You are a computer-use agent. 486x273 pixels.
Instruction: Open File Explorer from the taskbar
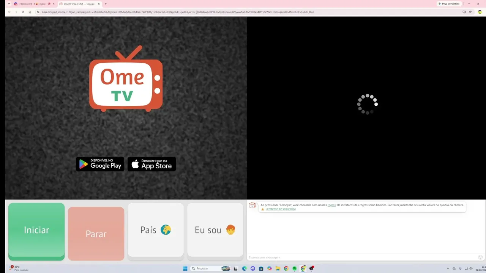[x=278, y=268]
